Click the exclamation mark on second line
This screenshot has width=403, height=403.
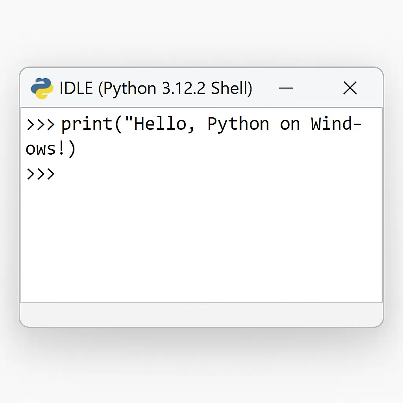tap(61, 149)
